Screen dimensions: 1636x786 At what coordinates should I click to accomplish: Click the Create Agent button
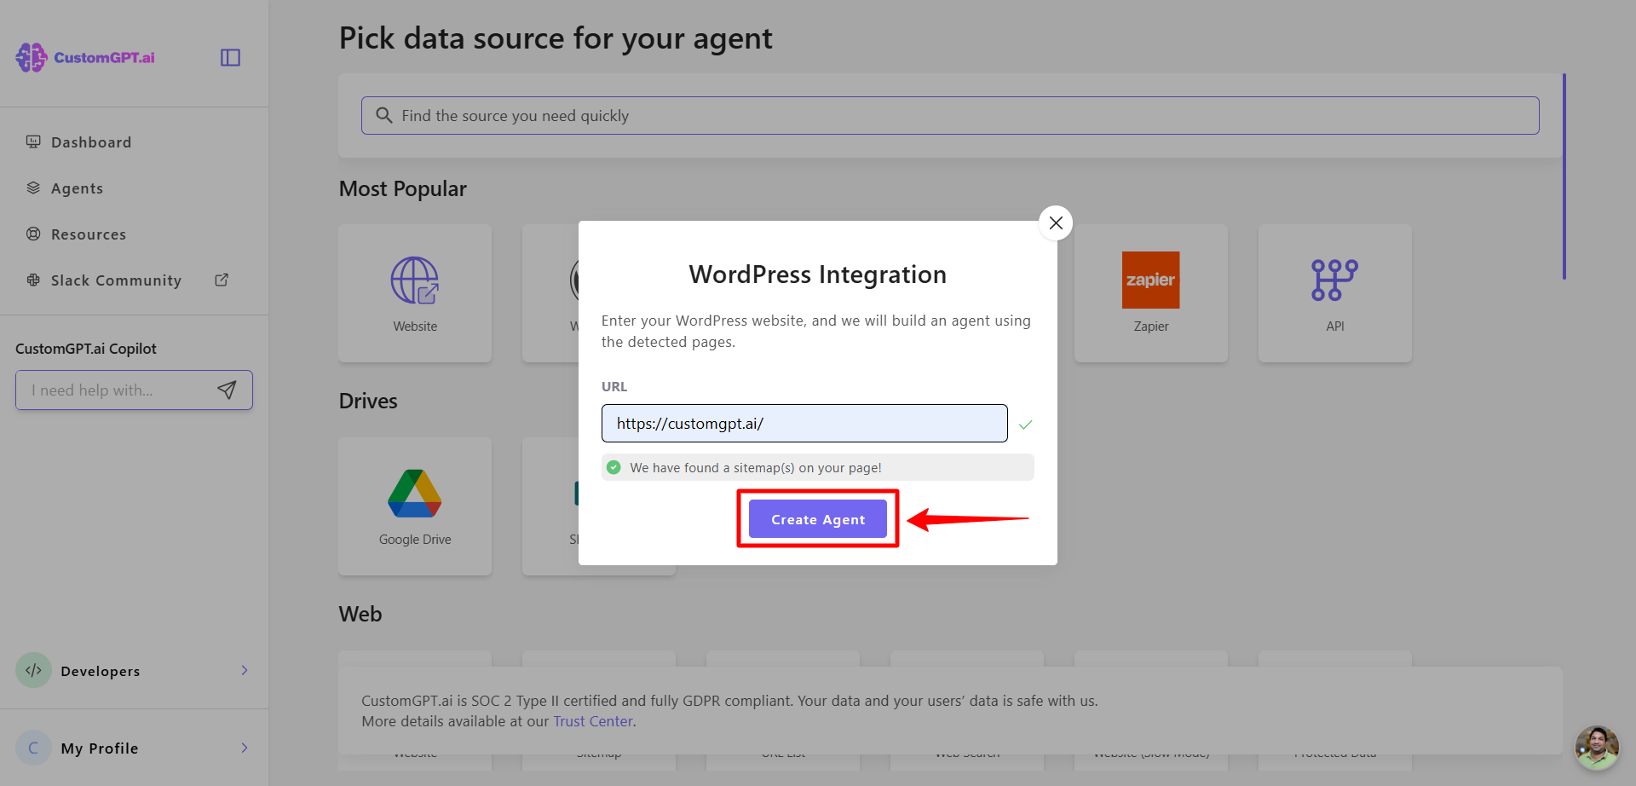point(818,519)
